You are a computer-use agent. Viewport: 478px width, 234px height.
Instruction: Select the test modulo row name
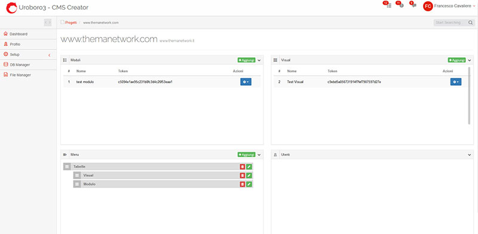point(85,82)
